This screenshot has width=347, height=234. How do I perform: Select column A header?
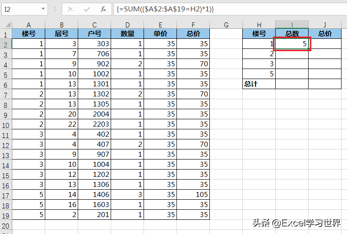pyautogui.click(x=28, y=25)
